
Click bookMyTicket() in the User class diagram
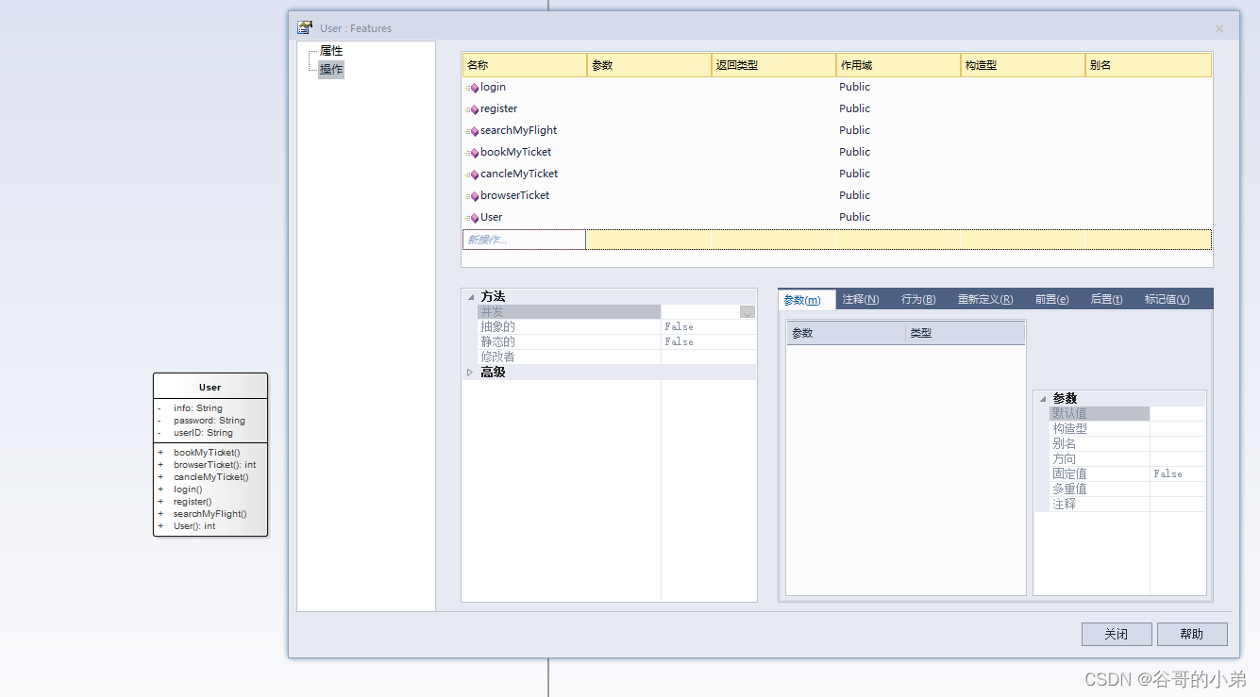click(207, 453)
